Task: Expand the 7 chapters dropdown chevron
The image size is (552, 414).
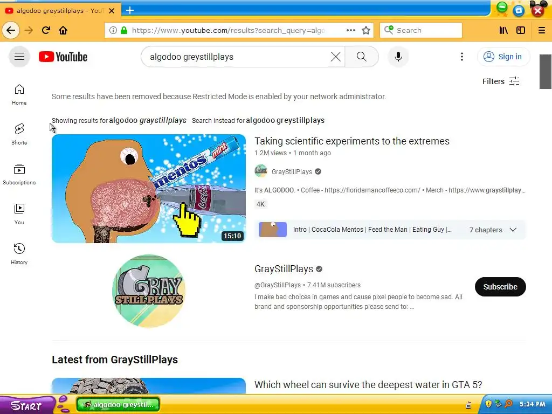Action: coord(513,230)
